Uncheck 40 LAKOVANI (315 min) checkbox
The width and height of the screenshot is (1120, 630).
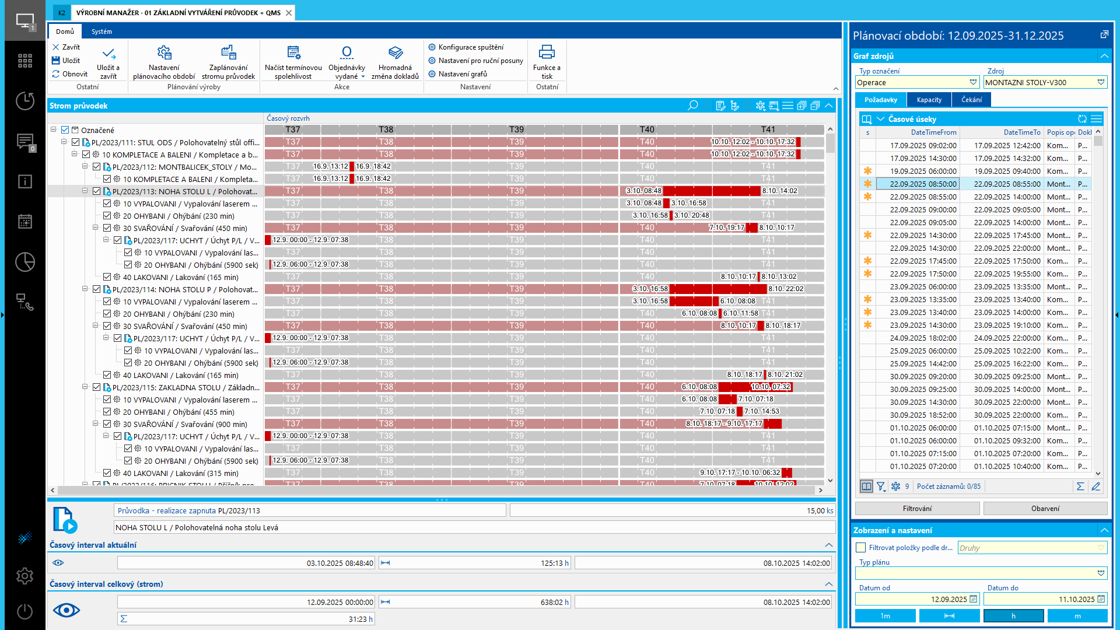pos(107,473)
